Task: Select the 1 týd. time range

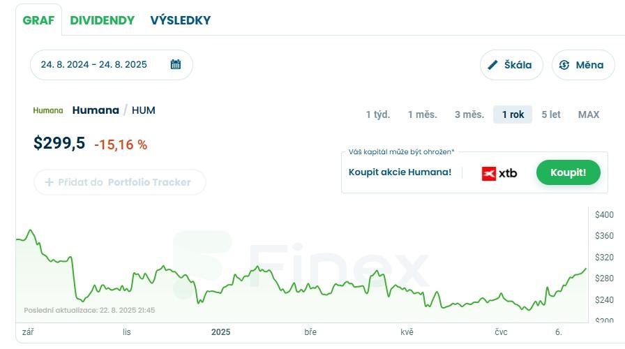Action: click(378, 114)
